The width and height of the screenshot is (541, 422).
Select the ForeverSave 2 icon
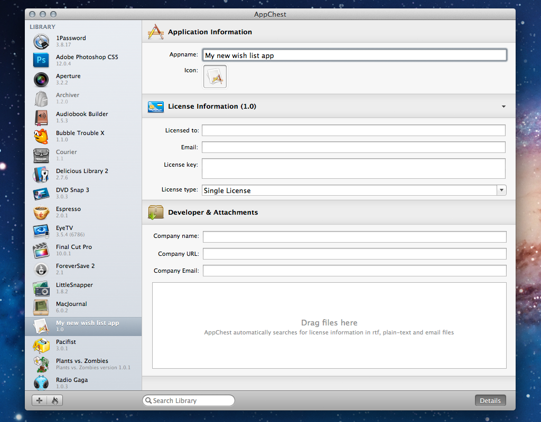pyautogui.click(x=41, y=269)
